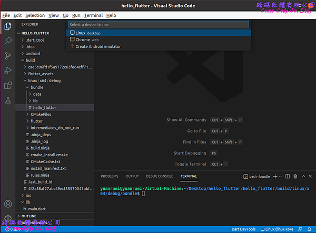Open the Search view in activity bar

pyautogui.click(x=8, y=40)
